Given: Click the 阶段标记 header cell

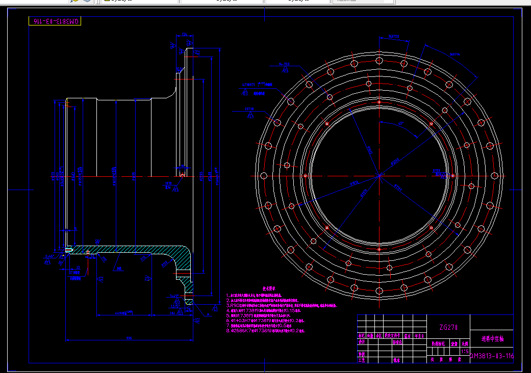Looking at the screenshot, I should (438, 343).
